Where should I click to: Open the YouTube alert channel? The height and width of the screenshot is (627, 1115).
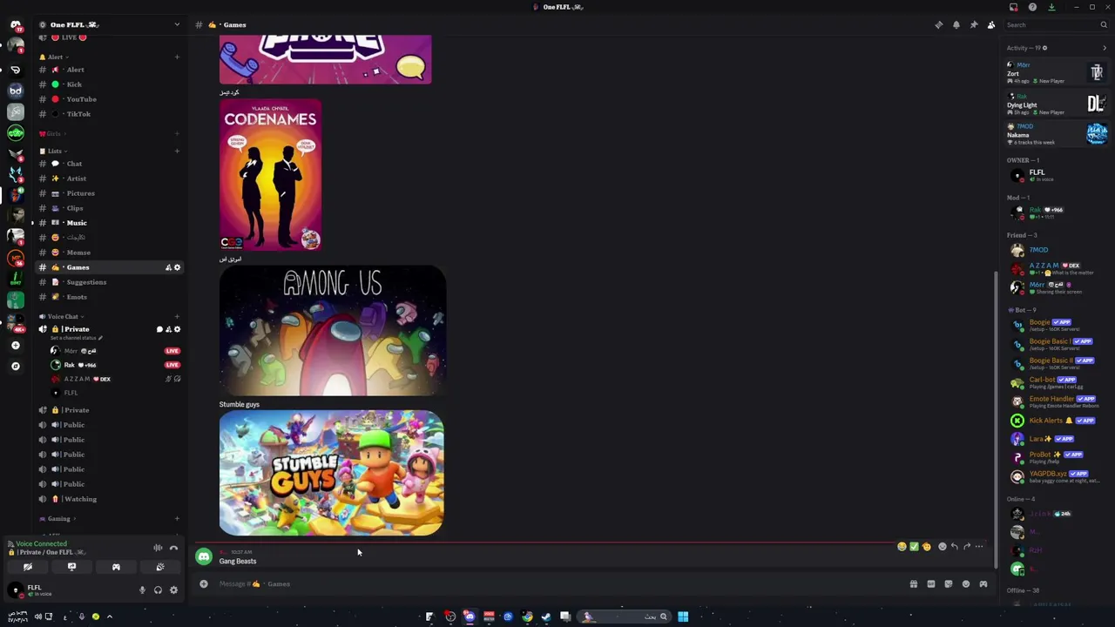pyautogui.click(x=109, y=99)
